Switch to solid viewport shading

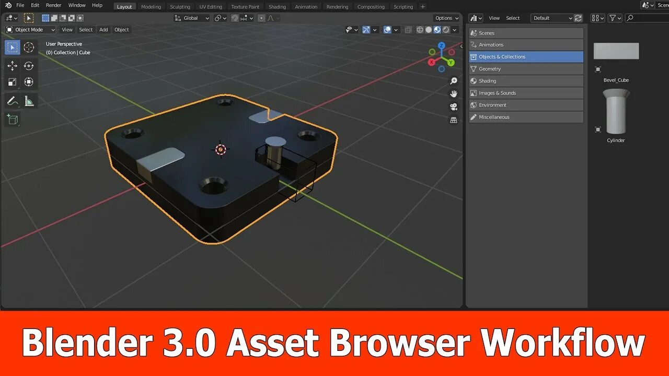429,30
